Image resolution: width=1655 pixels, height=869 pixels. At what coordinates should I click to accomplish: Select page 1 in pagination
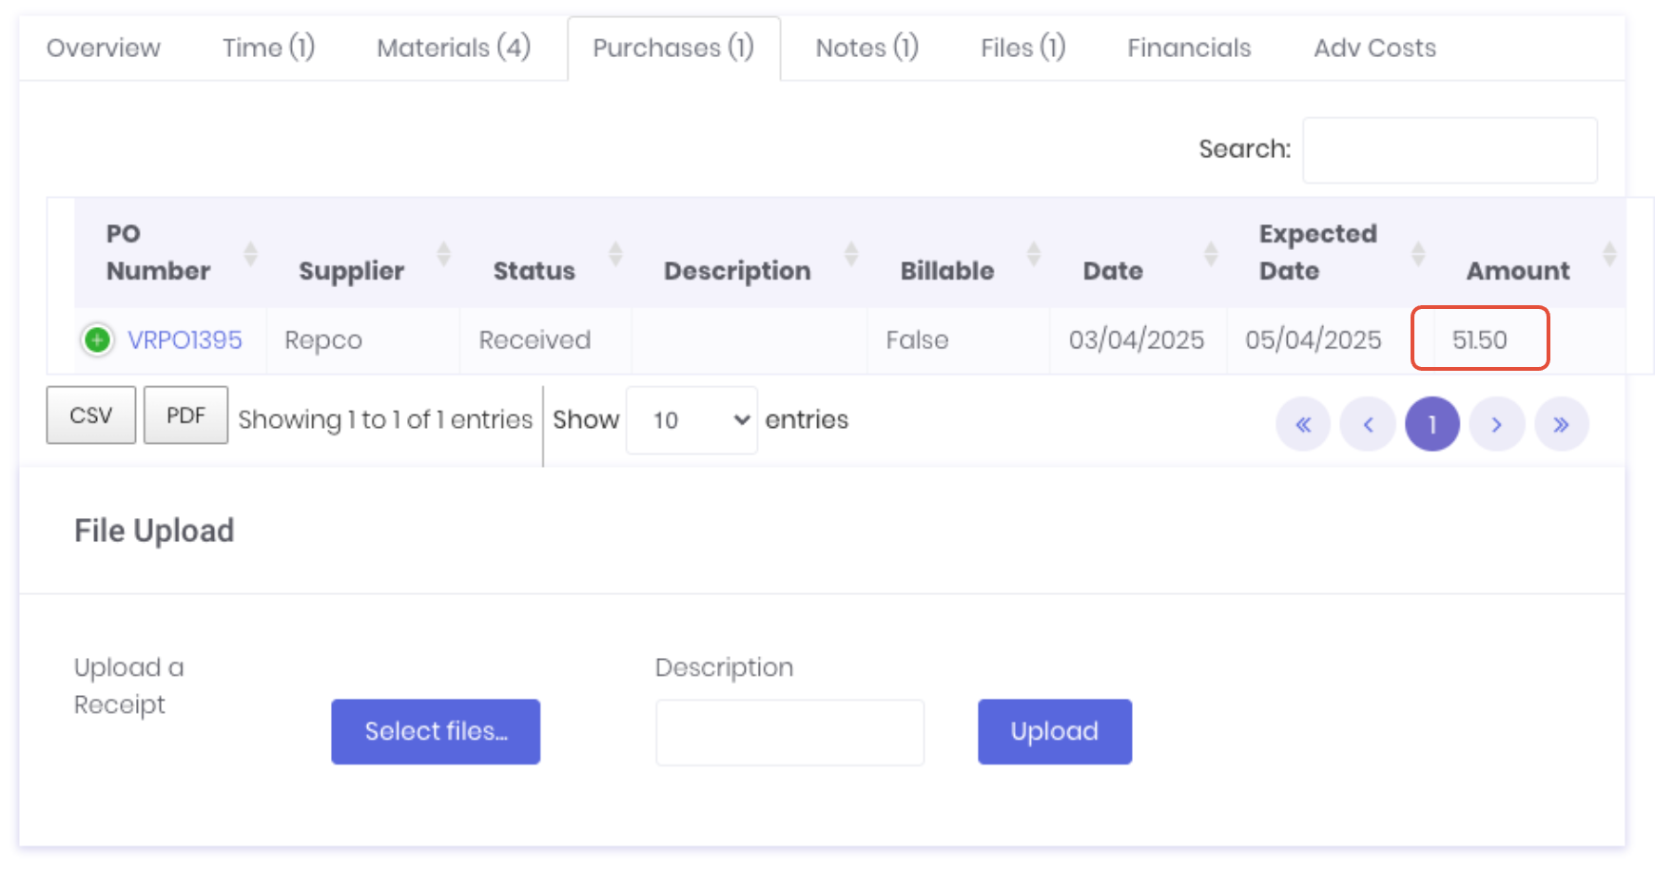(1432, 424)
